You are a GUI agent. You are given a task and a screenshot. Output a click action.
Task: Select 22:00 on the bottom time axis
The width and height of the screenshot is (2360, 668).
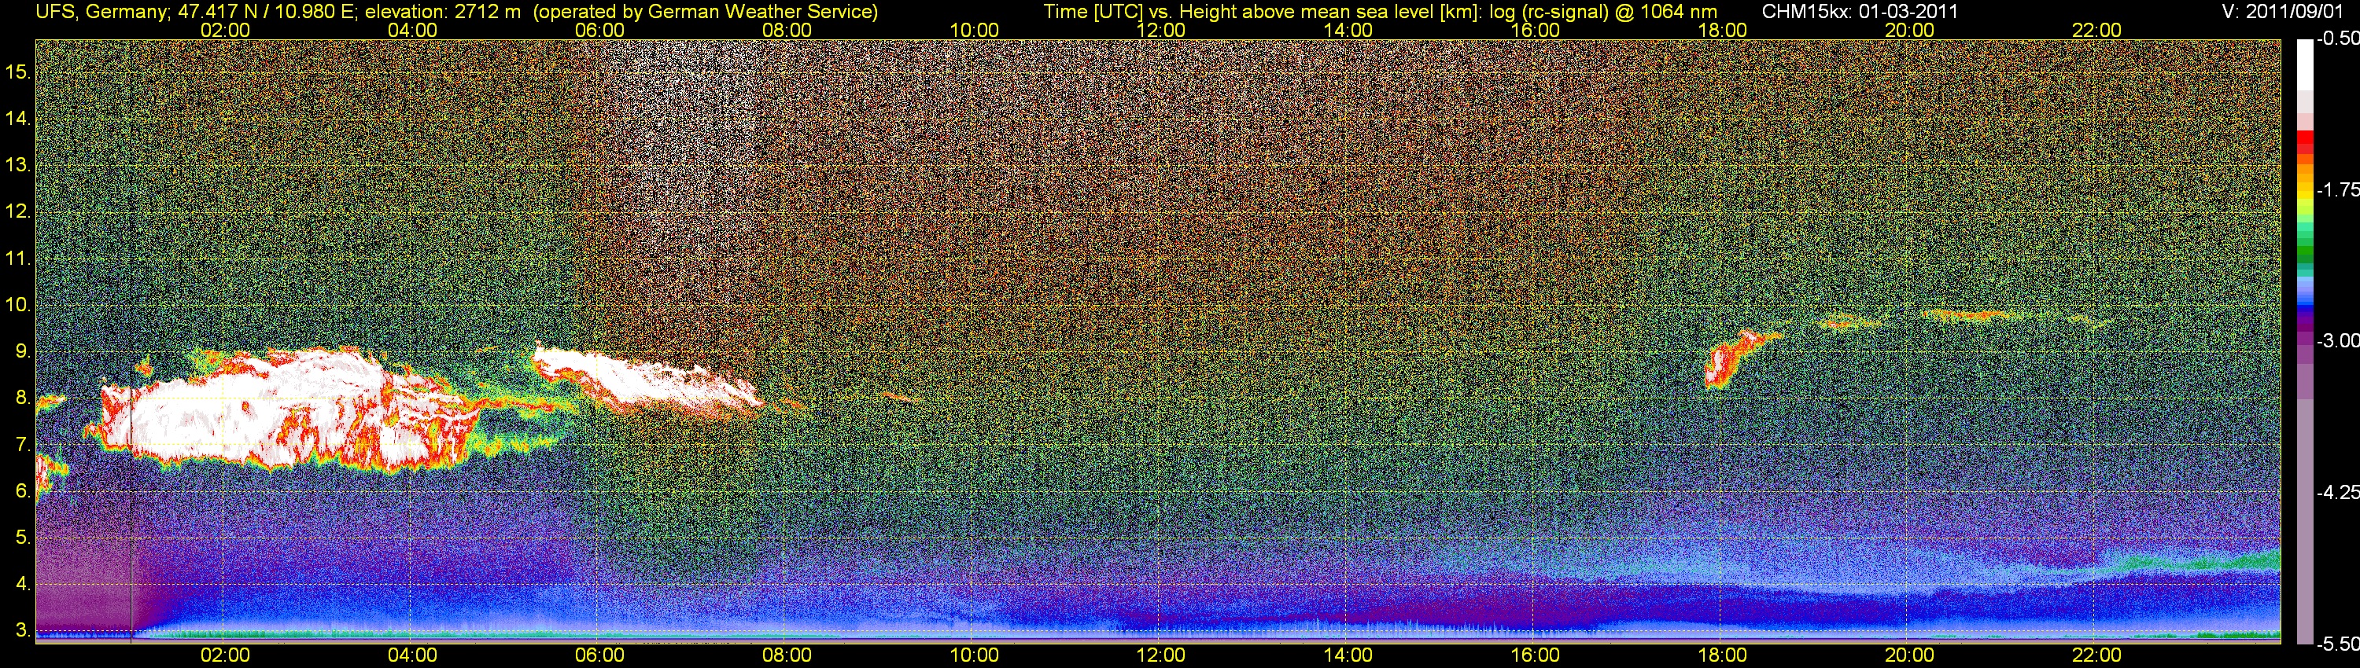pos(2097,655)
